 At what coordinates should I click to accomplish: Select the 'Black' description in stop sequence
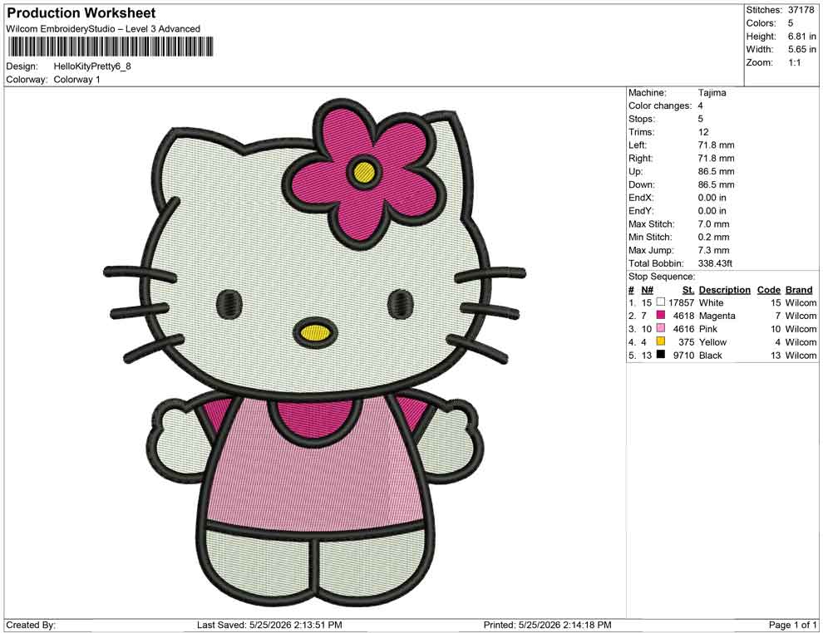[x=711, y=355]
